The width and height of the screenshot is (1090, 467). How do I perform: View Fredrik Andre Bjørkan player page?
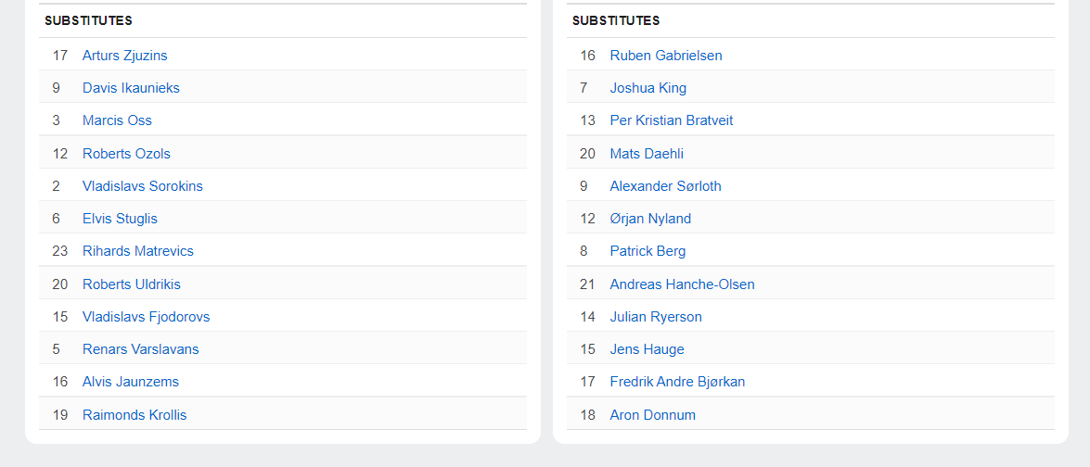click(677, 382)
